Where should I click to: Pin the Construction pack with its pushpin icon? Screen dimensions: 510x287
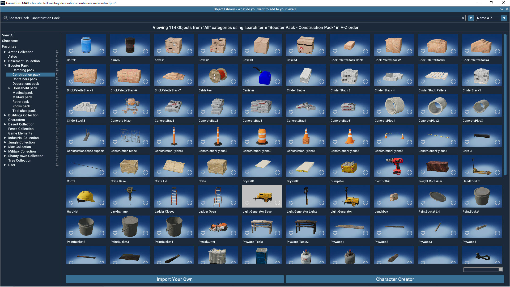click(57, 75)
